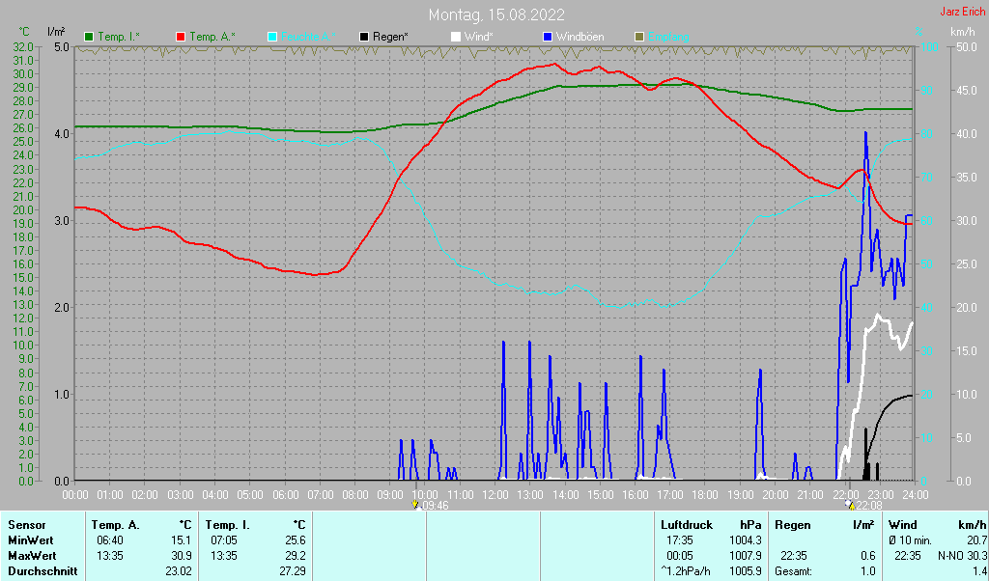Click the wind average value '1.4'
The height and width of the screenshot is (581, 989).
(x=979, y=571)
